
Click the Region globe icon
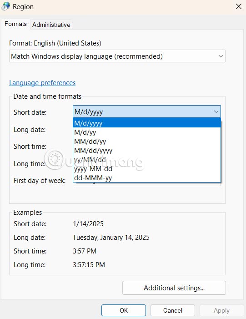[5, 6]
